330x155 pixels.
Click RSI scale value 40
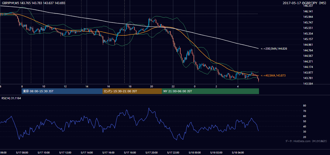click(x=304, y=126)
